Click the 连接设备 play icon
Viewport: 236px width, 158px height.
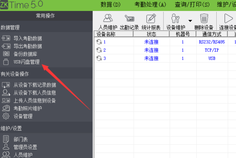229,18
